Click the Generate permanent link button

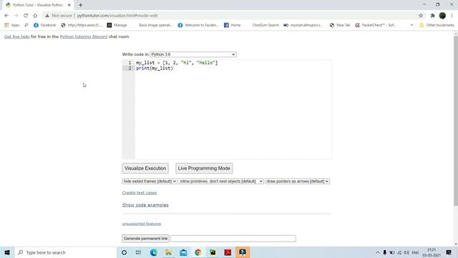pos(145,239)
